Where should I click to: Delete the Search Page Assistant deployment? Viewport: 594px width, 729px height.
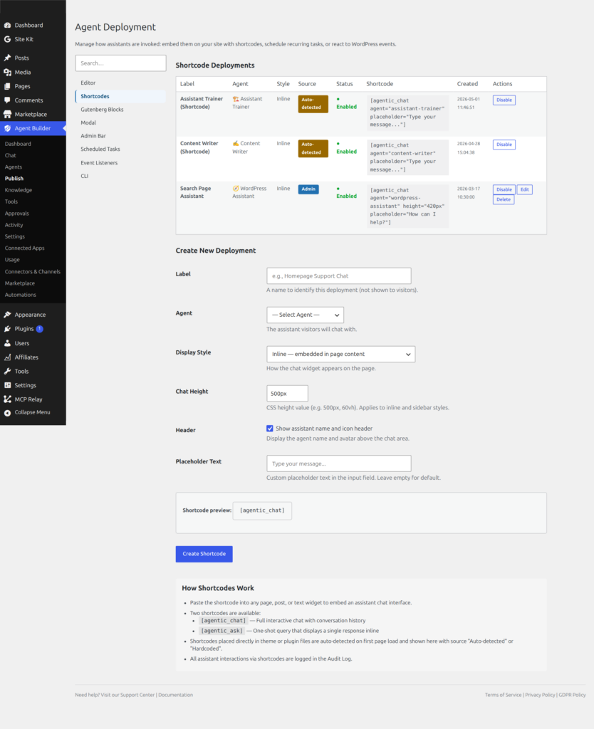point(504,199)
